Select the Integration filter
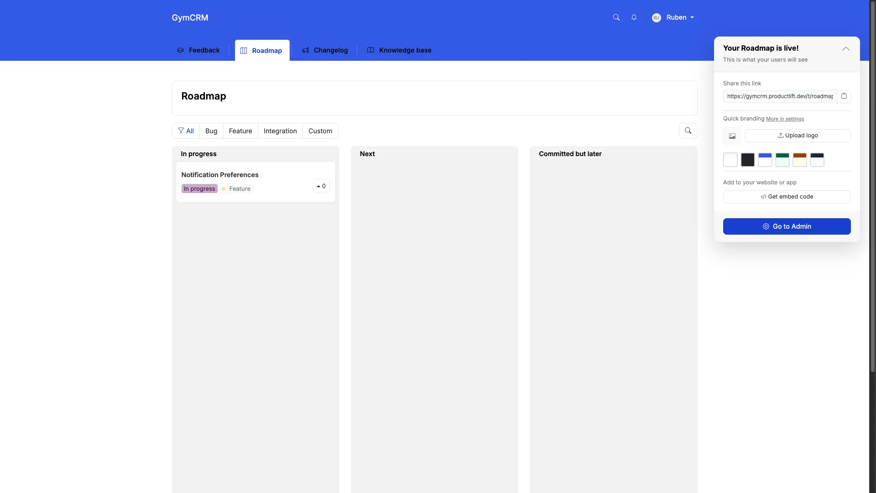Viewport: 876px width, 493px height. (280, 131)
